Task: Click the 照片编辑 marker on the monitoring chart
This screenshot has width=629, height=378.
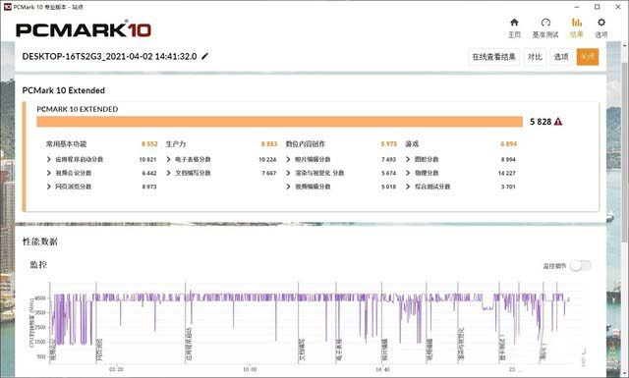Action: coord(384,349)
